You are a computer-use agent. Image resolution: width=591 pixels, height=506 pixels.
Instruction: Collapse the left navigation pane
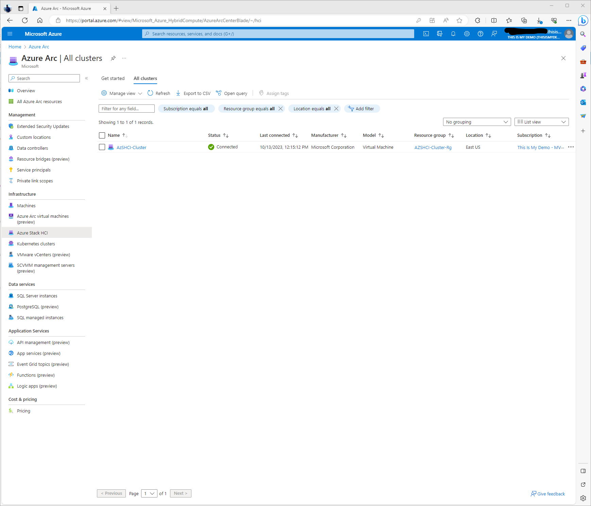point(86,78)
